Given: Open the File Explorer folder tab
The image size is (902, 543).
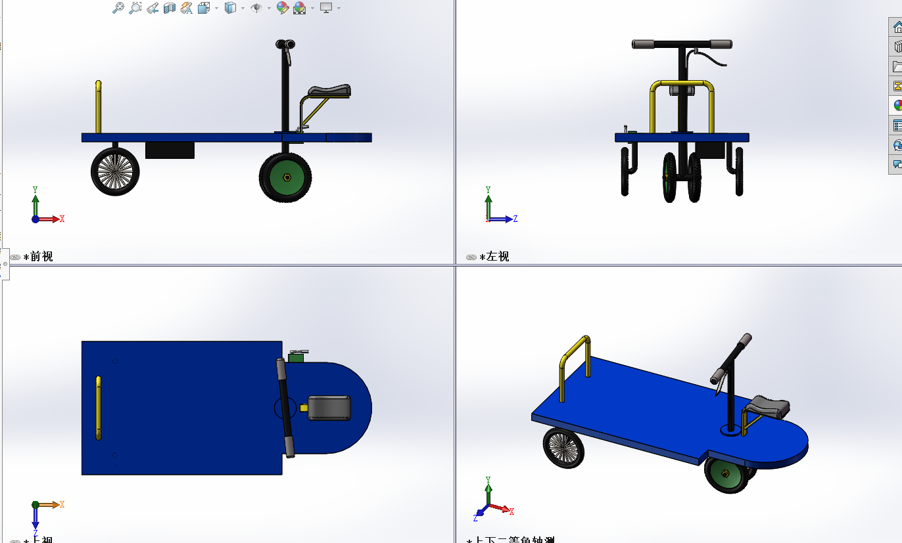Looking at the screenshot, I should tap(896, 66).
